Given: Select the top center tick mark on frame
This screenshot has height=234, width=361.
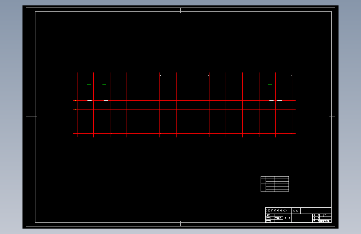Looking at the screenshot, I should [x=181, y=10].
